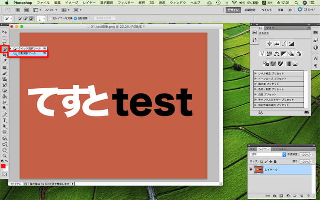Screen dimensions: 320x200
Task: Select the Eyedropper tool
Action: 5,61
